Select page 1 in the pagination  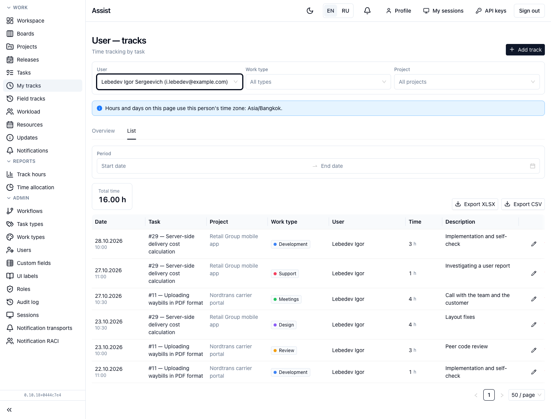pos(489,395)
